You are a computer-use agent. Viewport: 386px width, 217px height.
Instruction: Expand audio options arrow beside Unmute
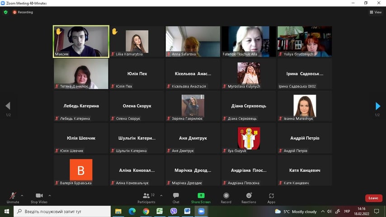click(x=22, y=195)
